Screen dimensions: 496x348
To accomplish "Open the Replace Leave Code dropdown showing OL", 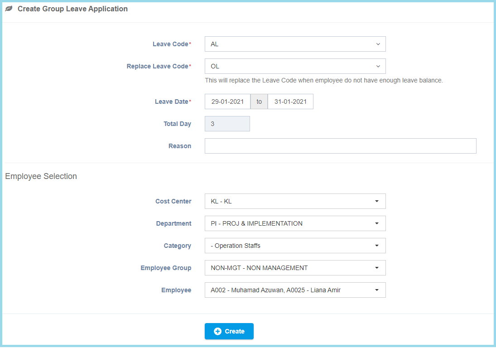I will click(x=295, y=66).
